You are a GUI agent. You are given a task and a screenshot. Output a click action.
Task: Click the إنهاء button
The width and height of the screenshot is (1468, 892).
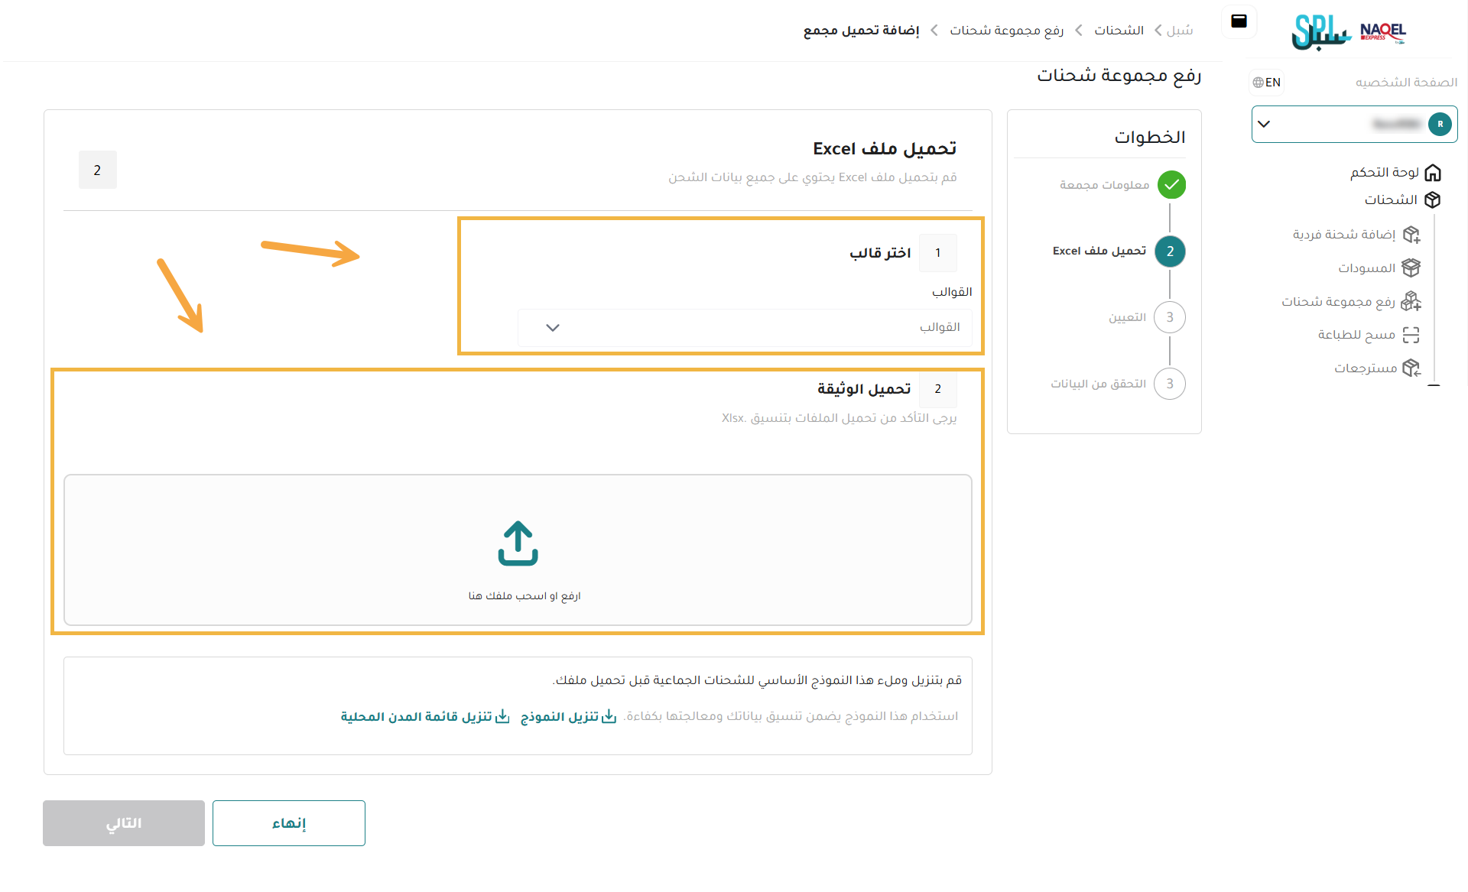(289, 823)
